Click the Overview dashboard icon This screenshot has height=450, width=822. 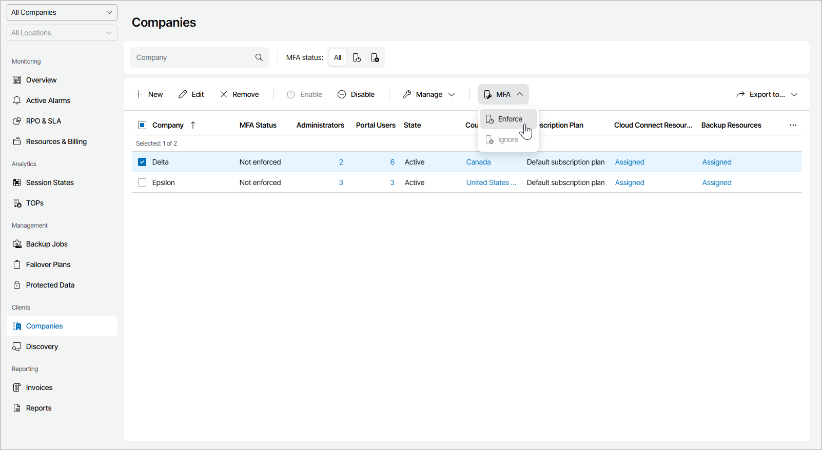point(17,80)
